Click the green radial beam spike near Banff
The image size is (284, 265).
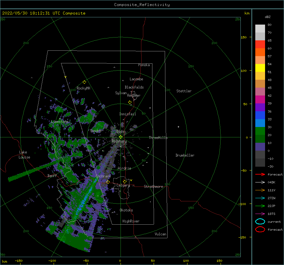click(33, 171)
